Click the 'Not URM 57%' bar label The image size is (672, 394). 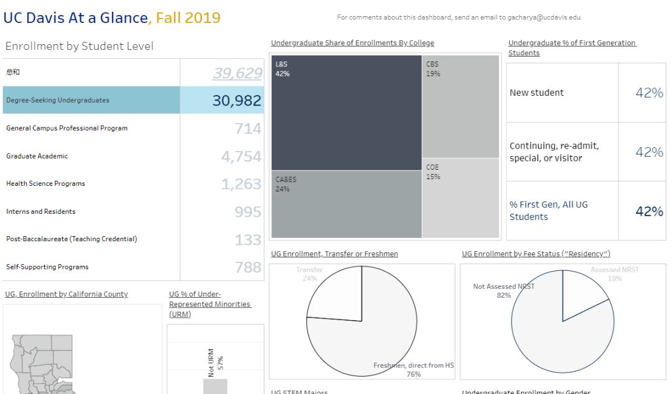pyautogui.click(x=215, y=363)
